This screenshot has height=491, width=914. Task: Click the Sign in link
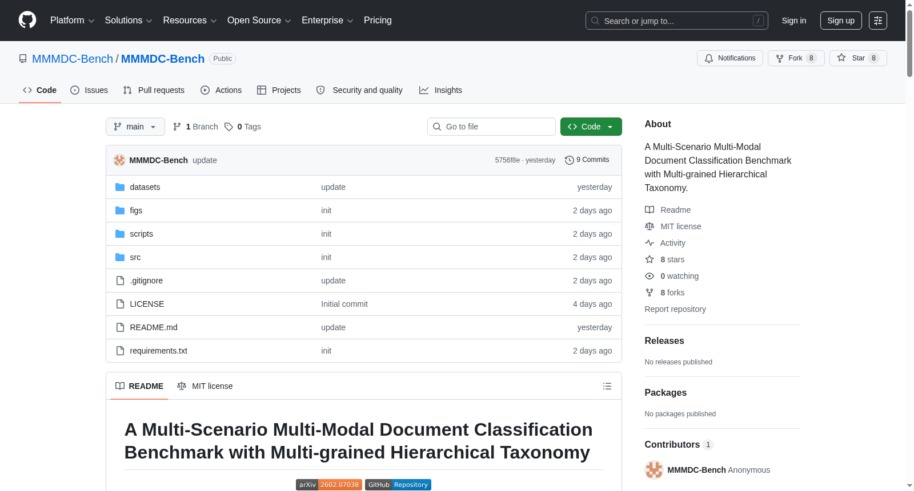pyautogui.click(x=794, y=21)
